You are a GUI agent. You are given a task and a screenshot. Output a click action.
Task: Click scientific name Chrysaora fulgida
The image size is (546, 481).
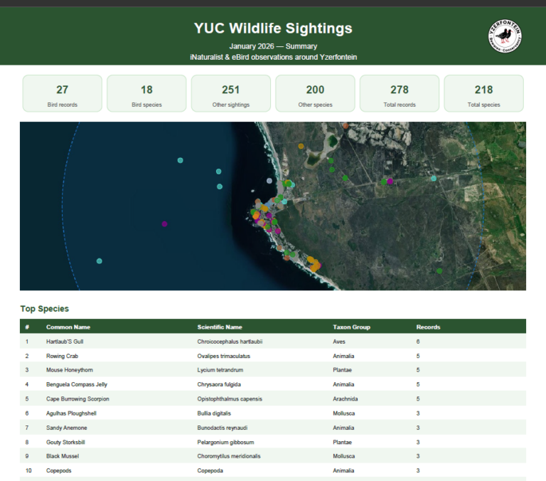(219, 384)
